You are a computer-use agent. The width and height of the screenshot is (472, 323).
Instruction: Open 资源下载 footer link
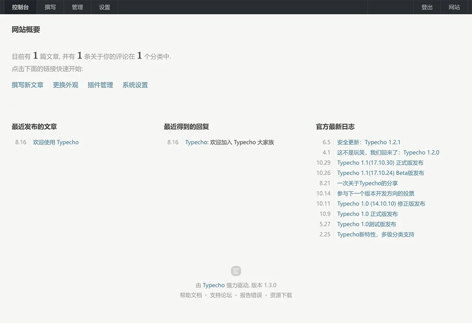(x=281, y=295)
